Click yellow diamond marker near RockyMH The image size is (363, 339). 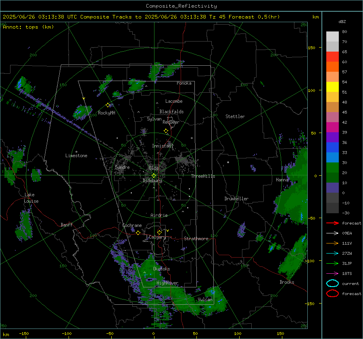(x=108, y=105)
